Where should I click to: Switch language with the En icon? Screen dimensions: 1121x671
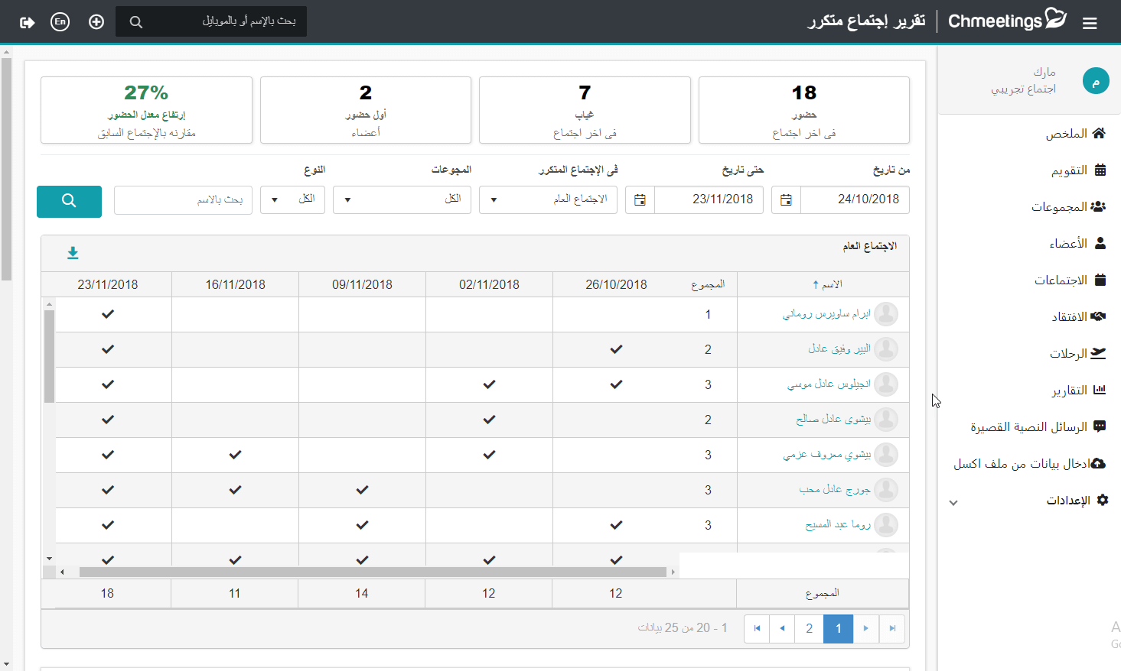(60, 22)
